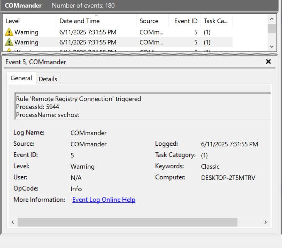Viewport: 282px width, 248px height.
Task: Open the Event Log Online Help link
Action: click(104, 200)
